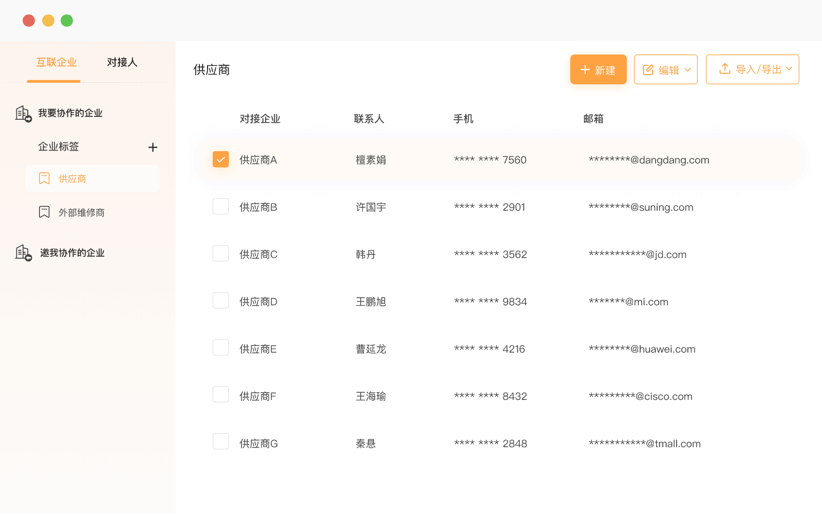
Task: Select the 供应商D row checkbox
Action: 220,301
